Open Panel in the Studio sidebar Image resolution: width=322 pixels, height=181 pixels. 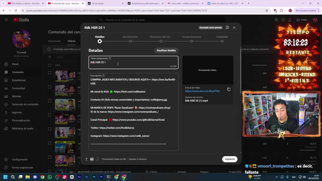click(x=21, y=64)
